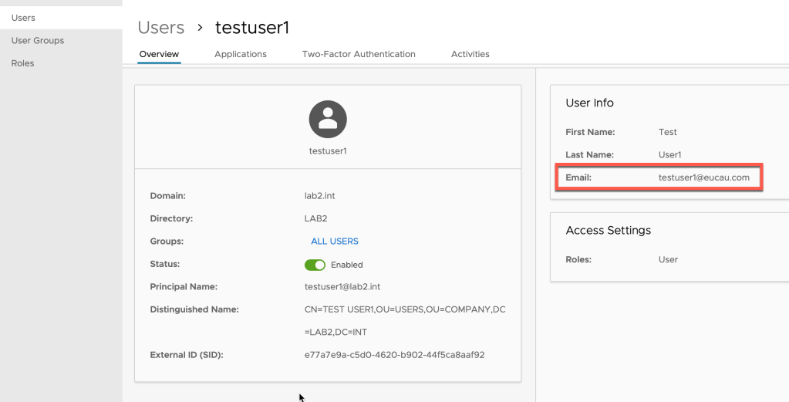Click the principal name testuser1@lab2.int
This screenshot has width=789, height=402.
coord(342,287)
